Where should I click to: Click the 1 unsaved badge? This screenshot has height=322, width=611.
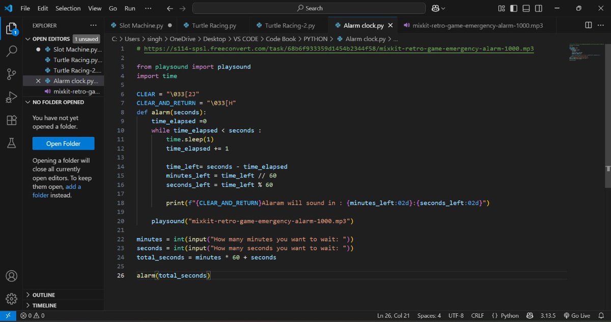[86, 39]
